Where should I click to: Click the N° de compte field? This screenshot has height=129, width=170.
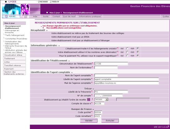[109, 95]
